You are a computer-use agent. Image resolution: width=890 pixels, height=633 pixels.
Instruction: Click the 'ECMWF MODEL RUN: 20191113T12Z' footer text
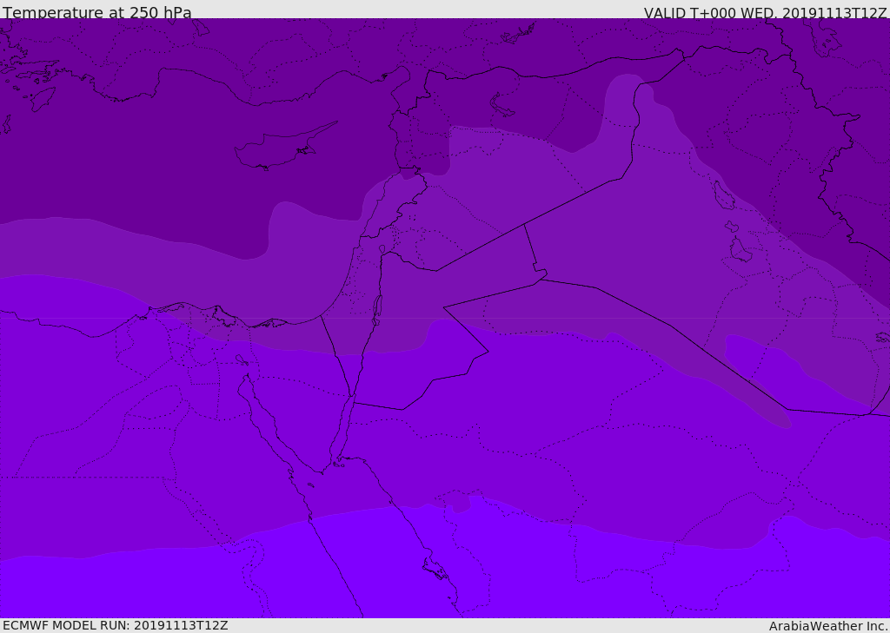click(x=116, y=625)
